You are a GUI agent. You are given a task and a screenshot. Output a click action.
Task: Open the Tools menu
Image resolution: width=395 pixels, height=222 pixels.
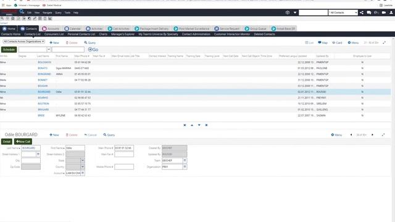click(67, 12)
